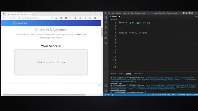Viewport: 198px width, 111px height.
Task: Click the Python interpreter version status item
Action: pos(181,95)
